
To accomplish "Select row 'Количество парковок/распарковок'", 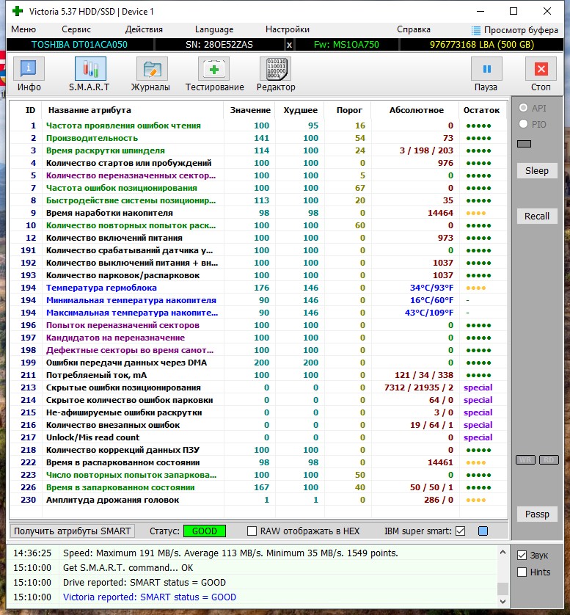I will pyautogui.click(x=259, y=275).
